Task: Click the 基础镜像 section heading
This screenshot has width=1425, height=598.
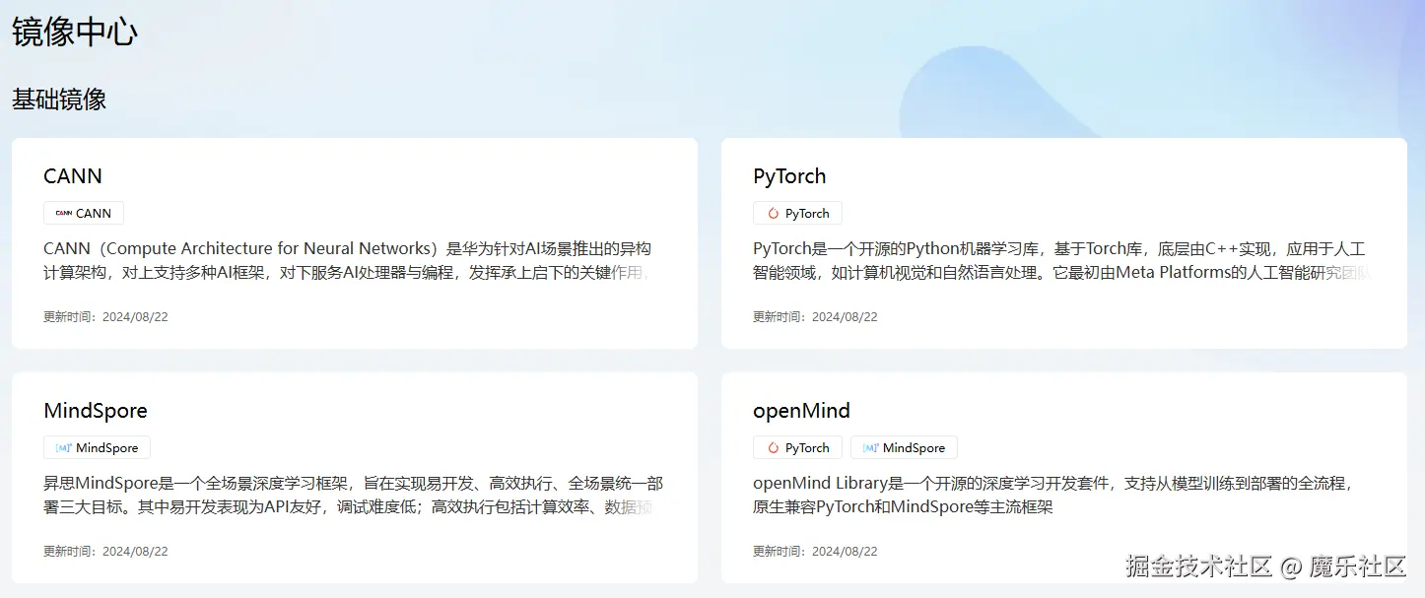Action: point(59,100)
